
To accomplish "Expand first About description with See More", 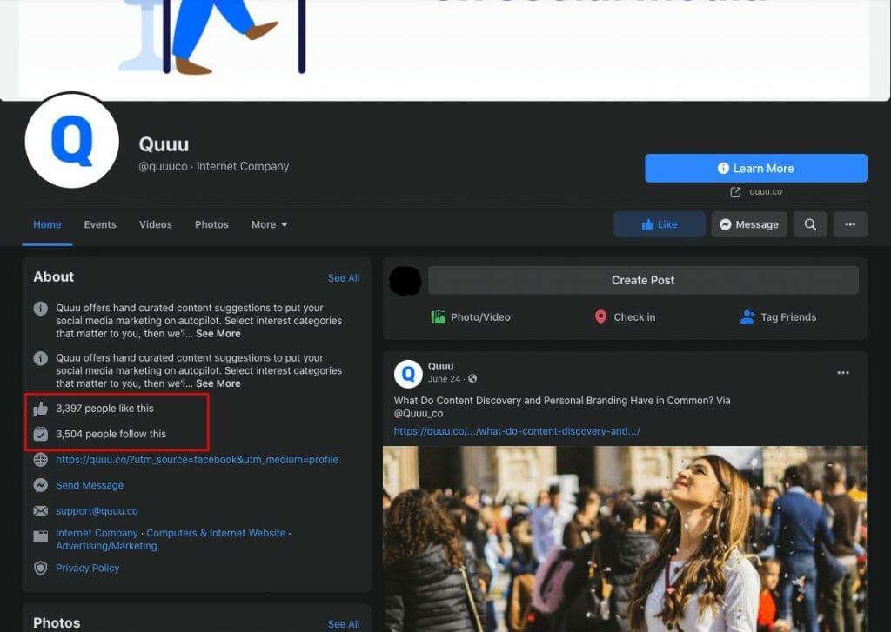I will click(218, 334).
